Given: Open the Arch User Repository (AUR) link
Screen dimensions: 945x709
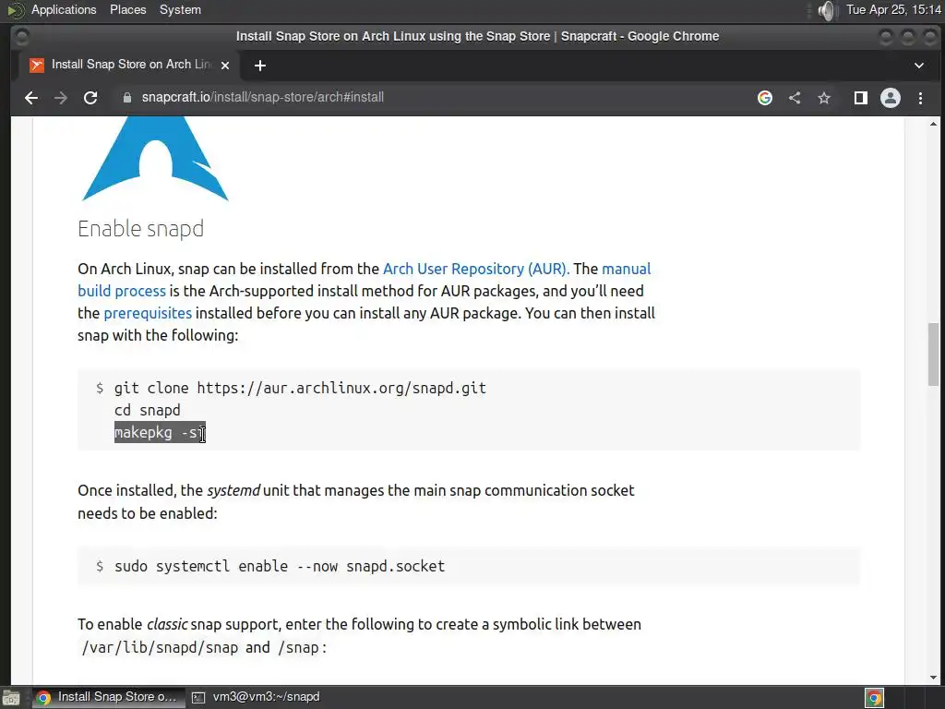Looking at the screenshot, I should coord(476,269).
